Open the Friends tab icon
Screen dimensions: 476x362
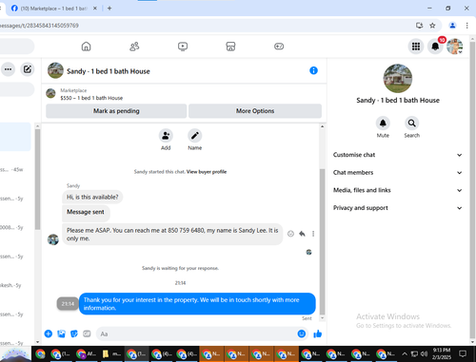coord(134,47)
